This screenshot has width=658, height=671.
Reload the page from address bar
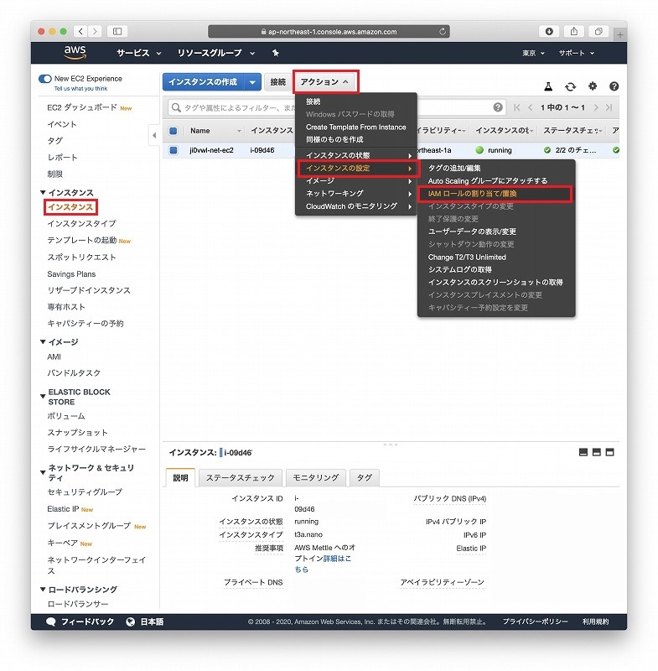pyautogui.click(x=443, y=31)
